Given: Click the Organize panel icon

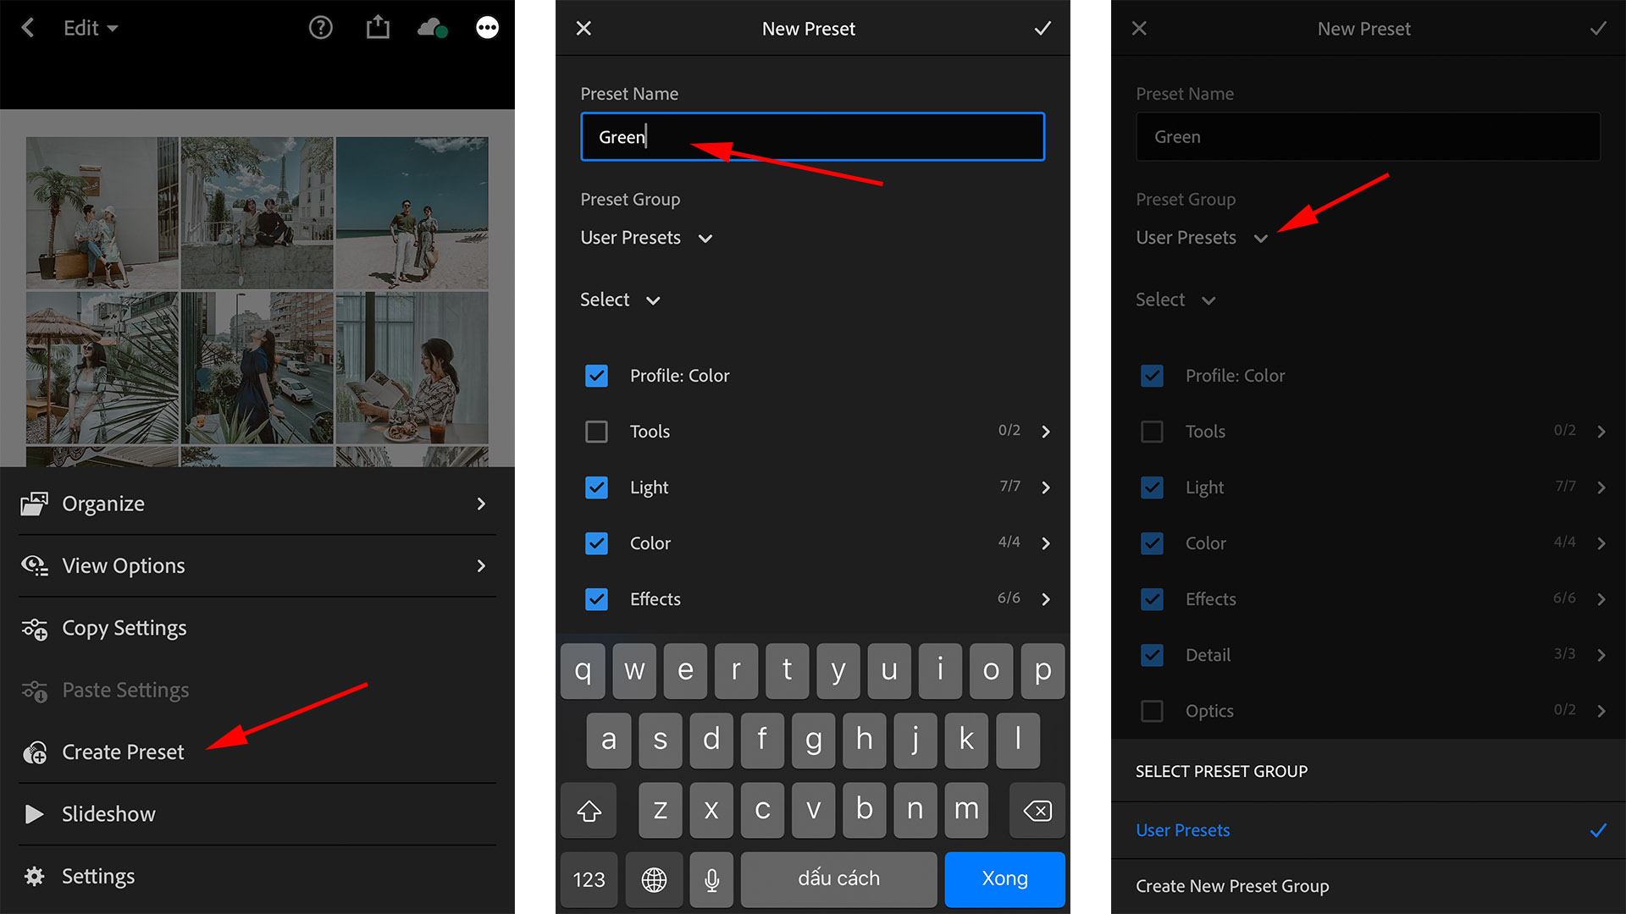Looking at the screenshot, I should click(35, 504).
